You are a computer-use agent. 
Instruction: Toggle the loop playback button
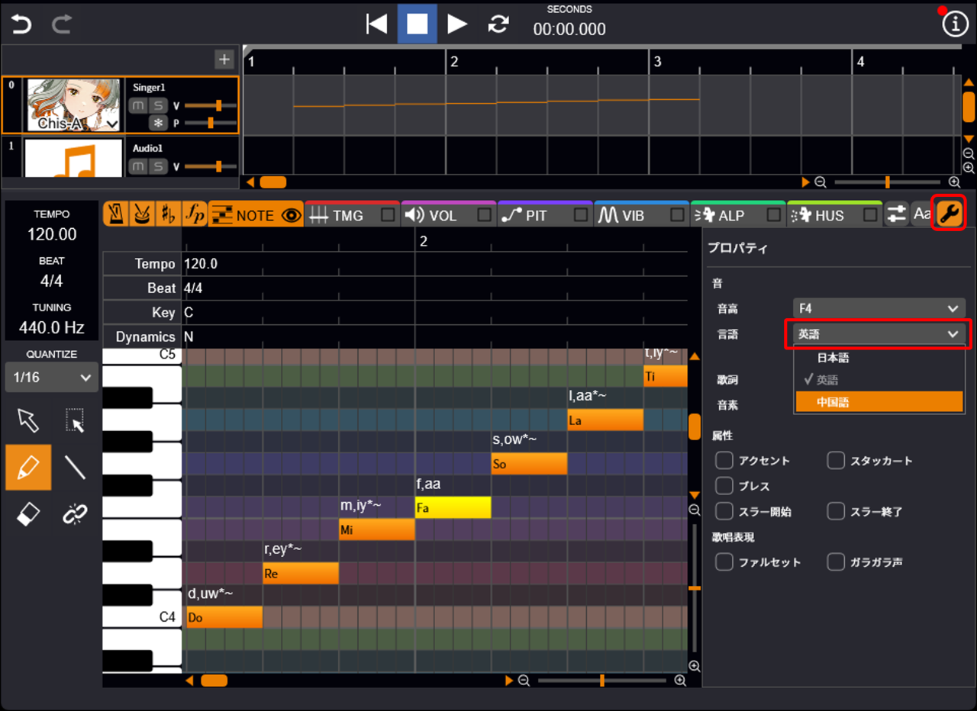[x=498, y=24]
